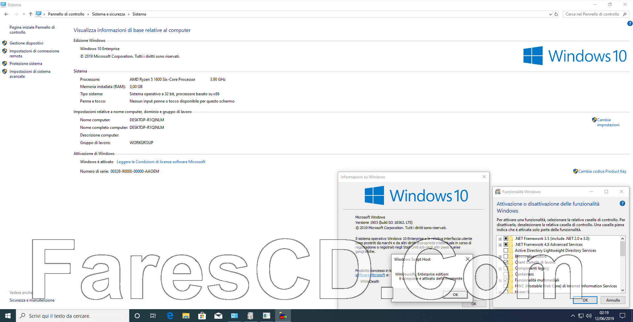Toggle the .NET Framework 3.5 checkbox
Screen dimensions: 633x322
coord(506,239)
